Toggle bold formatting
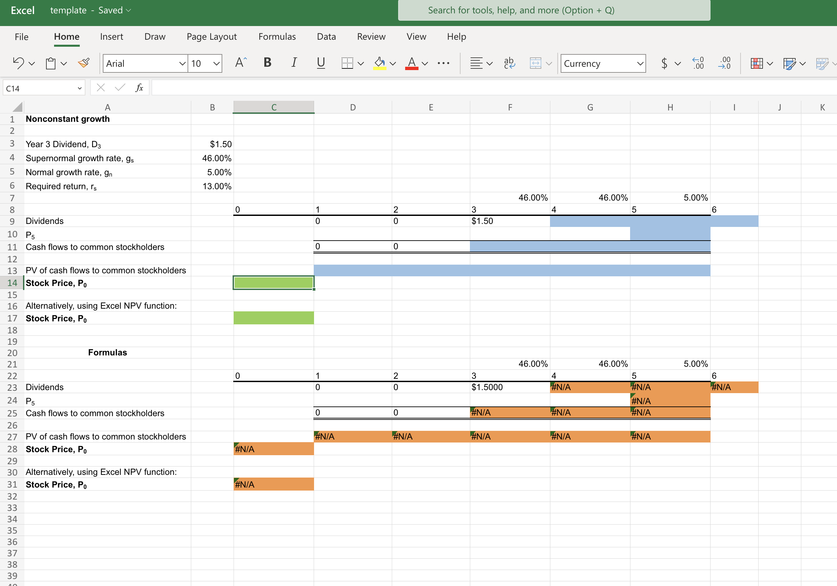837x586 pixels. 267,63
